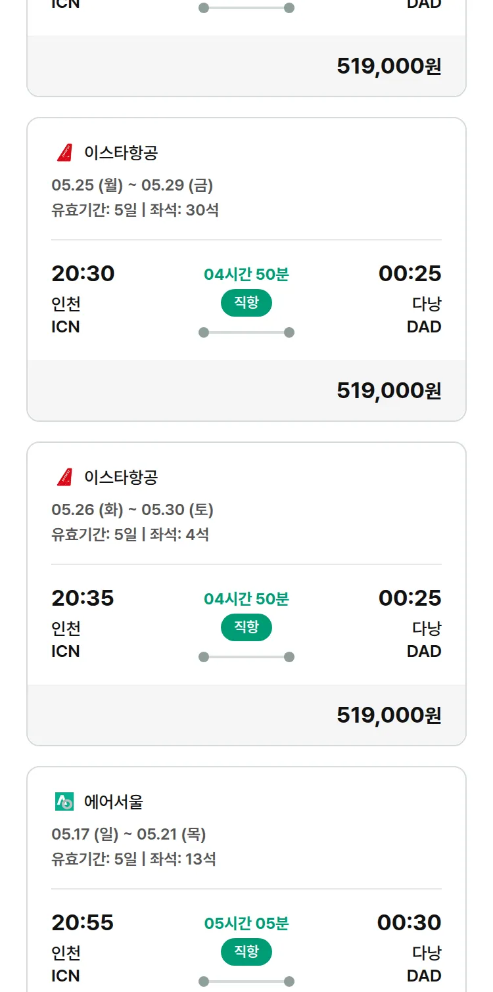Select the 519,000원 price of the 05.25 flight

388,390
